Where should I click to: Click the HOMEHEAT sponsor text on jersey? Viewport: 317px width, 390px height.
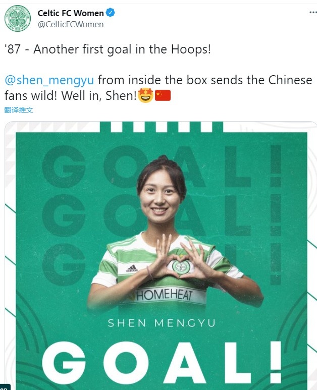pos(165,295)
